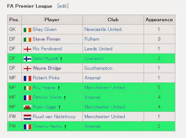Click France flag beside Robert Pirès

27,78
